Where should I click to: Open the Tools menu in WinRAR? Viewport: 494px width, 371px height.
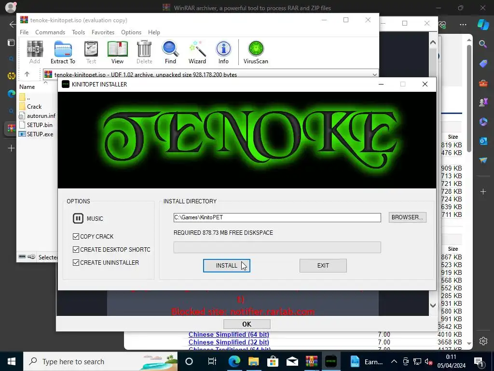tap(78, 32)
